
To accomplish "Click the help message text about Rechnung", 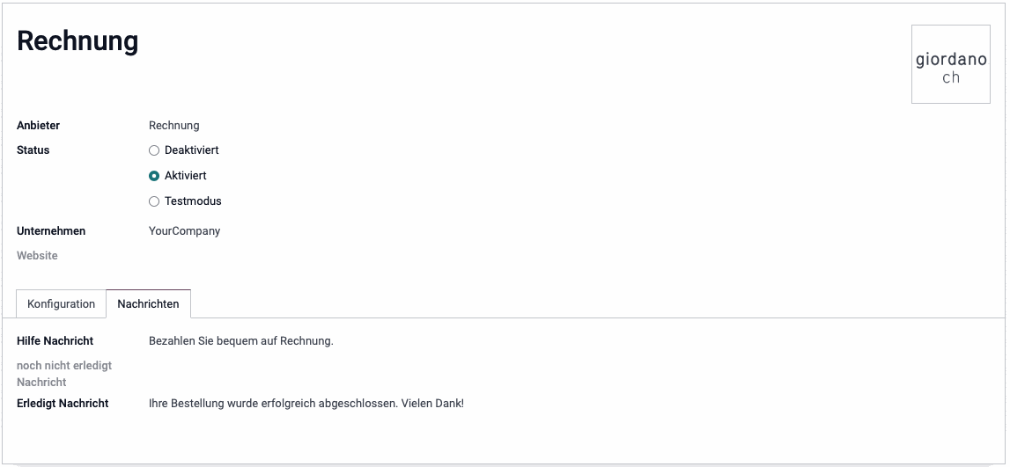I will pos(241,341).
